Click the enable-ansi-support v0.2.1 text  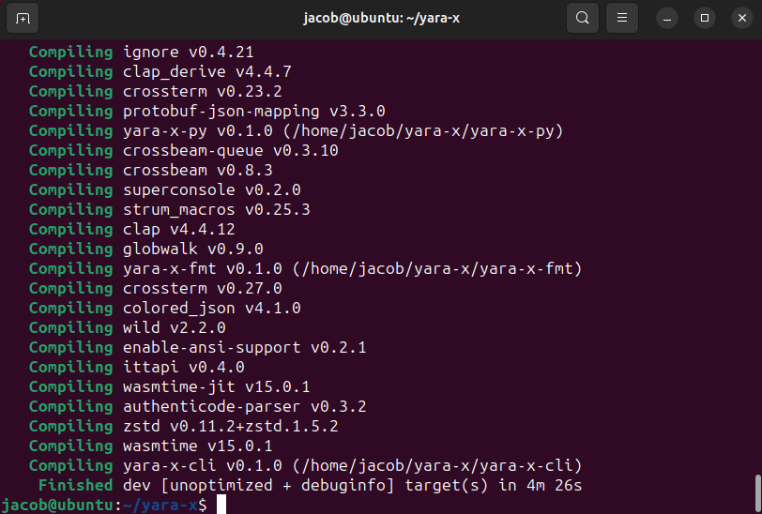pyautogui.click(x=244, y=347)
